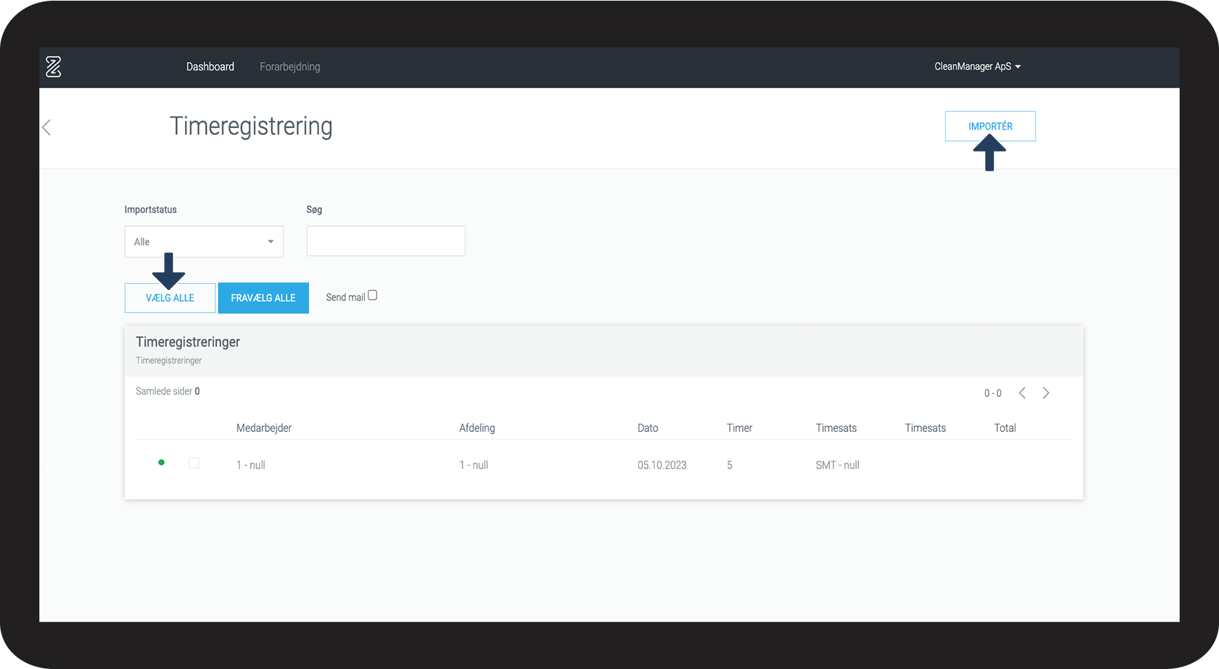
Task: Expand the CleanManager ApS account menu
Action: [978, 67]
